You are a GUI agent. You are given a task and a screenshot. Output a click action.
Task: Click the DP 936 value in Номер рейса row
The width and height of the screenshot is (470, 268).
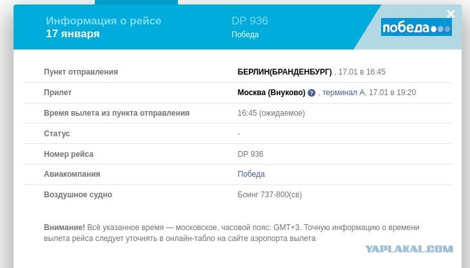pyautogui.click(x=250, y=154)
